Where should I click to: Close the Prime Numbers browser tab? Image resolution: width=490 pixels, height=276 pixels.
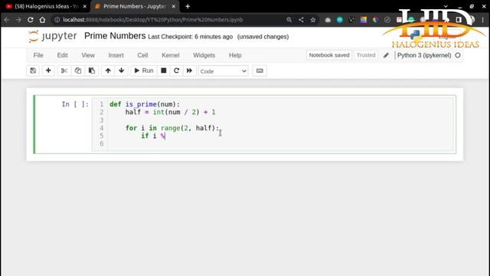(174, 6)
